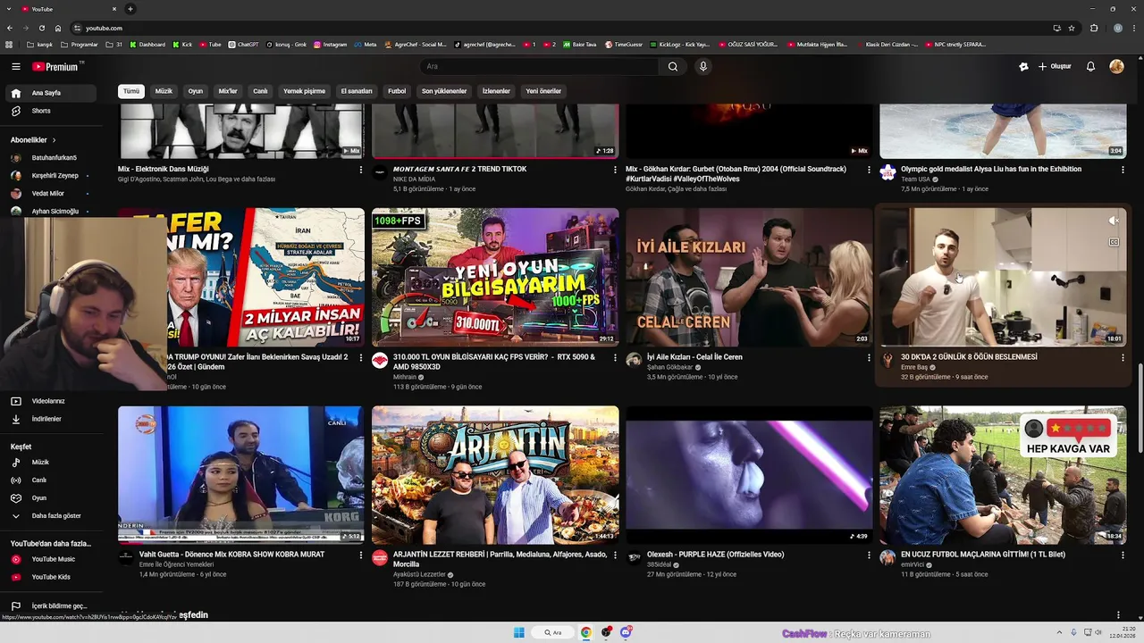
Task: Expand Daha fazla göster in sidebar
Action: tap(50, 515)
